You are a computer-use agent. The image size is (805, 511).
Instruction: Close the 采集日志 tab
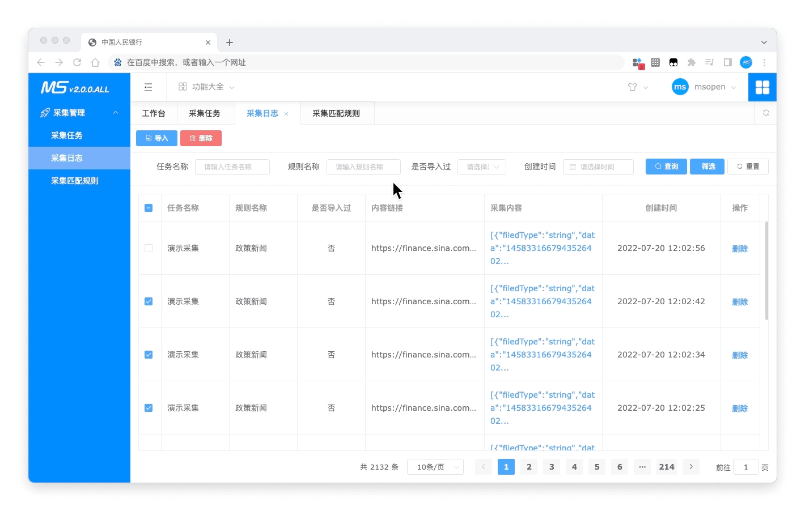pyautogui.click(x=286, y=114)
